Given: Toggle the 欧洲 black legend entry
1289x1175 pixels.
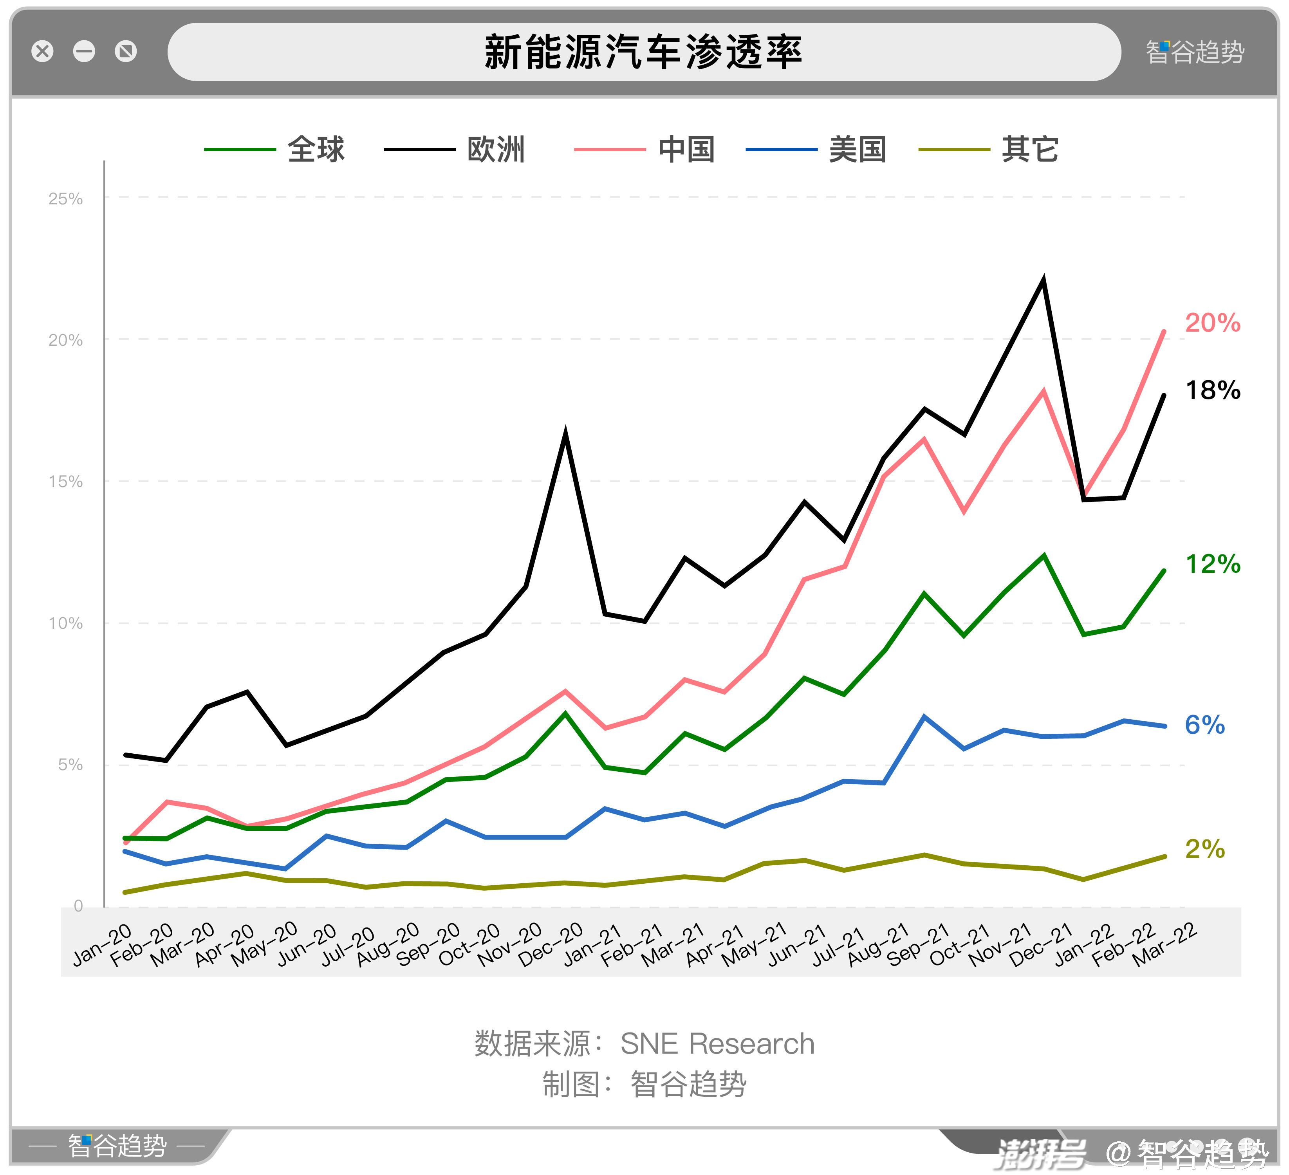Looking at the screenshot, I should click(x=496, y=150).
